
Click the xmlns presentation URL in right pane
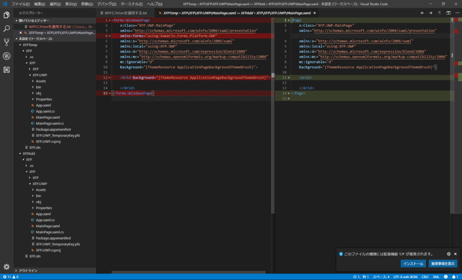click(375, 31)
